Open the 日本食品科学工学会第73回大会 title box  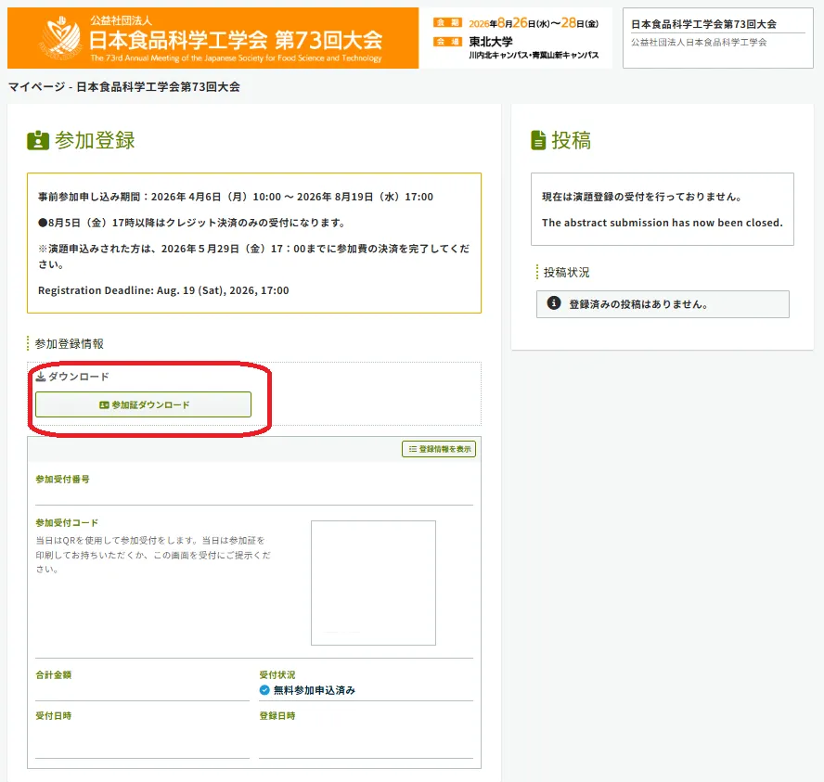coord(718,38)
